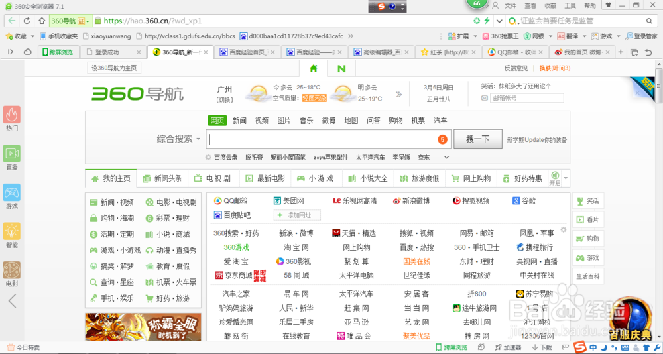Viewport: 663px width, 354px height.
Task: Open the 收藏 star favorites button
Action: tap(15, 36)
